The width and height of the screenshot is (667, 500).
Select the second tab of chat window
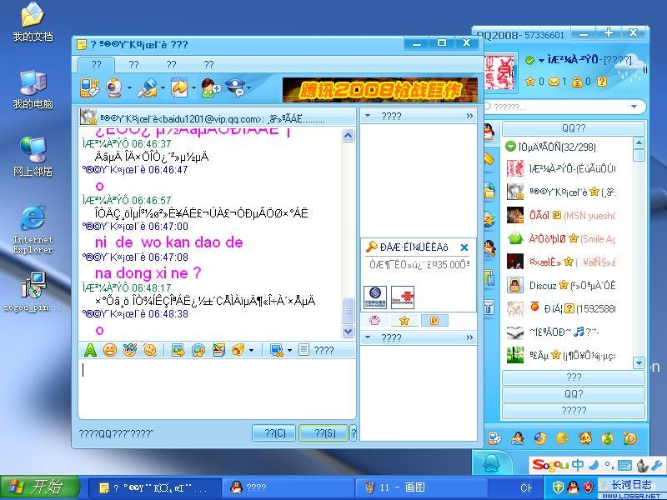134,65
